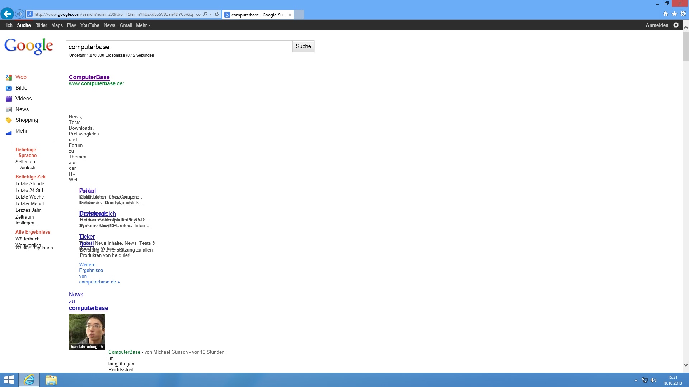
Task: Open the browser home page icon
Action: (666, 14)
